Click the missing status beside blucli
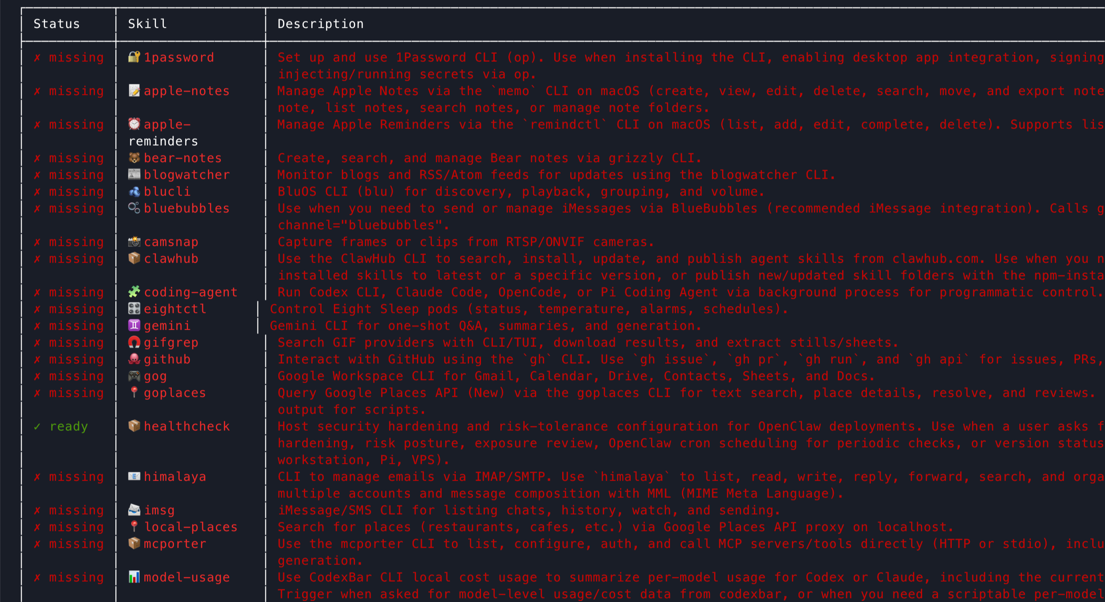 [76, 192]
